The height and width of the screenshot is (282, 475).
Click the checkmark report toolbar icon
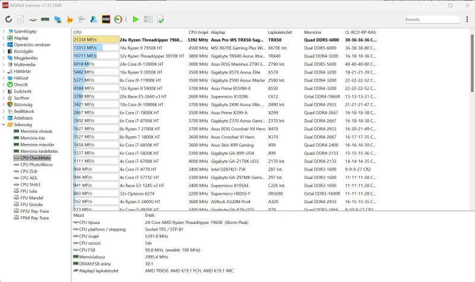(x=160, y=20)
